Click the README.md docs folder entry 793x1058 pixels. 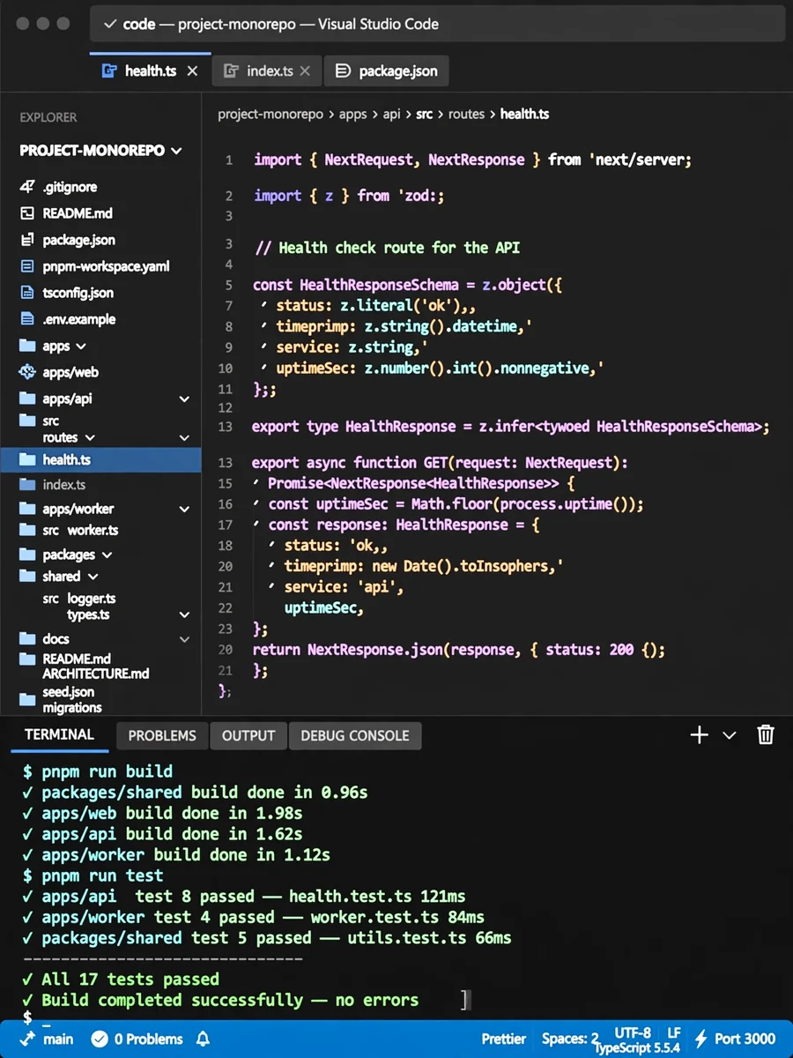pos(77,659)
